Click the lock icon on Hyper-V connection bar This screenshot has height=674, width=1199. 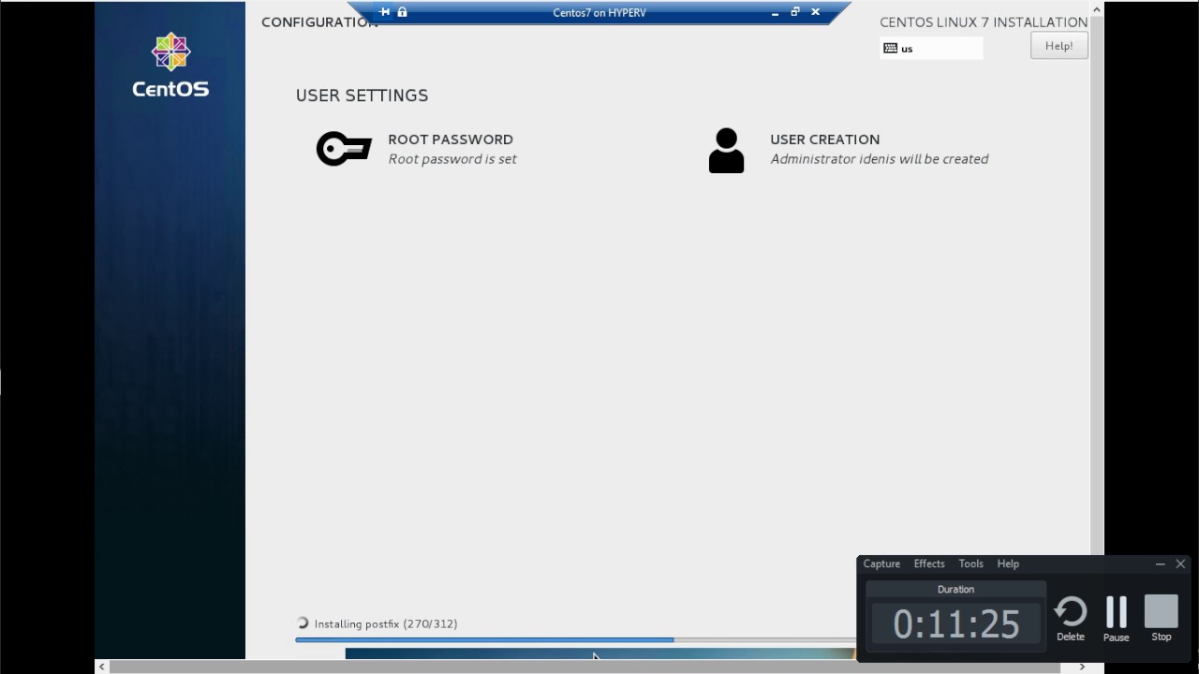tap(402, 12)
